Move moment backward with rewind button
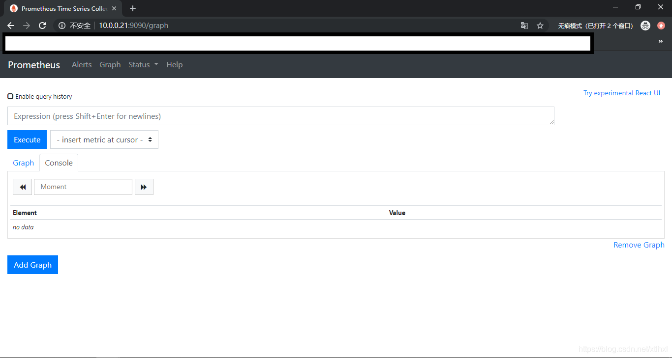 23,187
